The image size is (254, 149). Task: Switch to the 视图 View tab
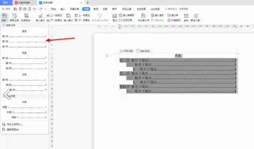105,9
